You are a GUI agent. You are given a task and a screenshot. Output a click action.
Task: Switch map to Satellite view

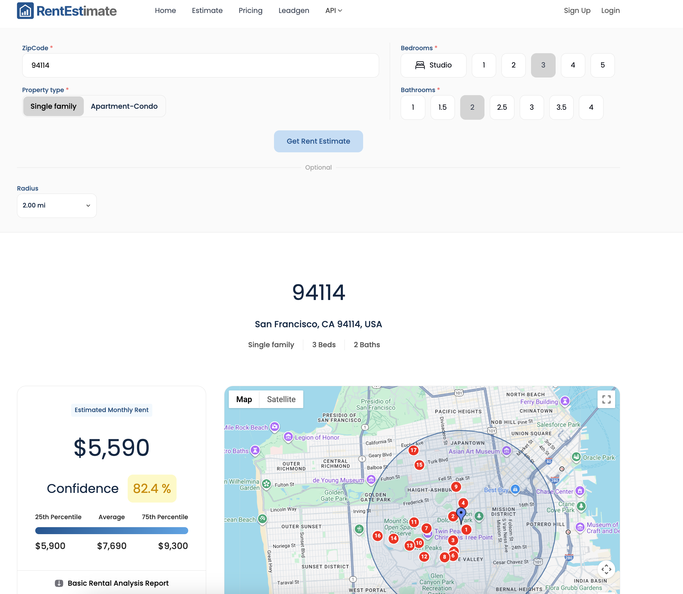point(281,399)
